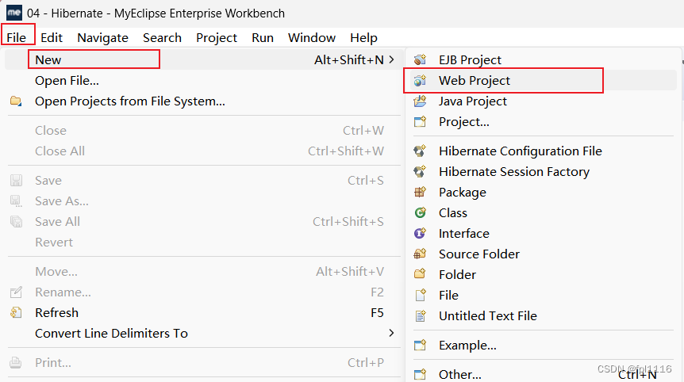Click the Source Folder icon
Screen dimensions: 684x382
coord(420,254)
